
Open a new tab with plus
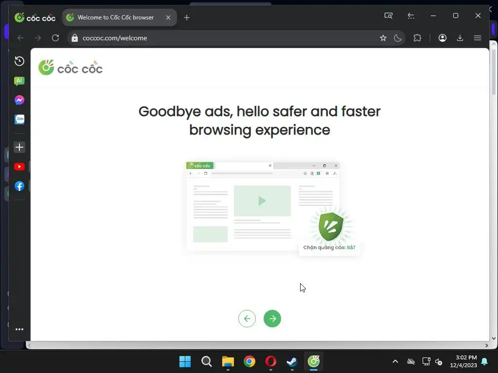[187, 17]
